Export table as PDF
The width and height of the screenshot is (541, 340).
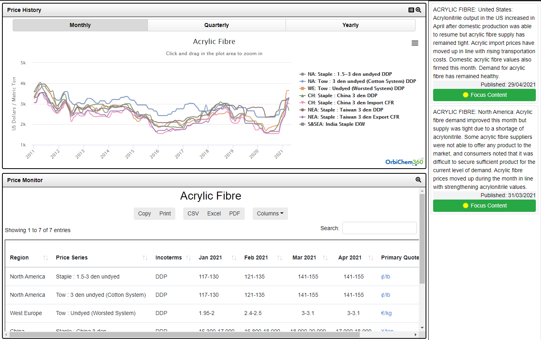[235, 213]
